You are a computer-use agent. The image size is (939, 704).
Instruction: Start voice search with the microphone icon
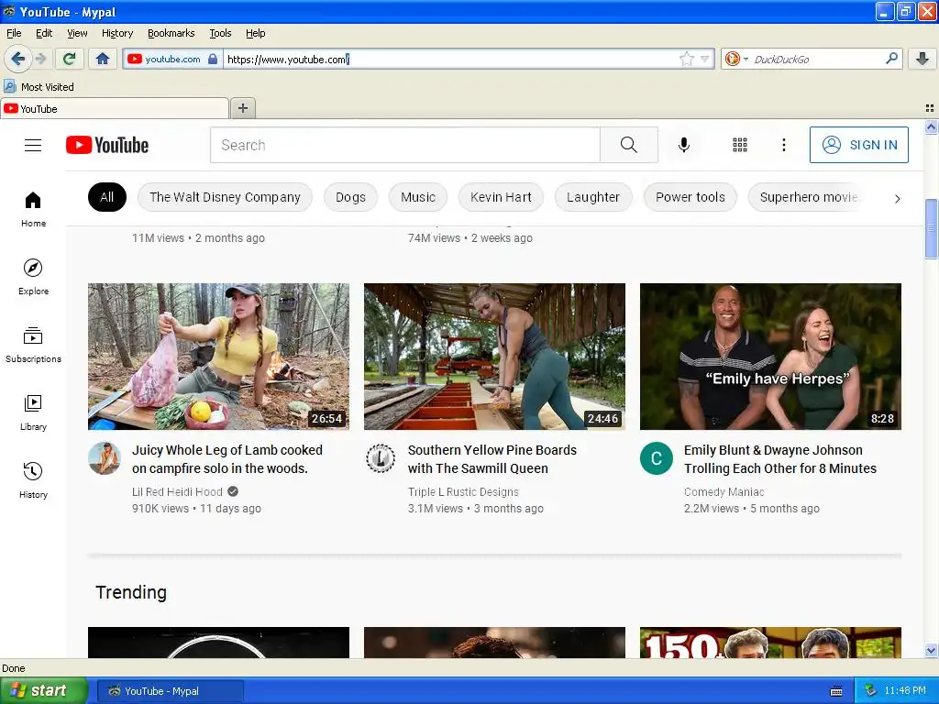coord(684,145)
